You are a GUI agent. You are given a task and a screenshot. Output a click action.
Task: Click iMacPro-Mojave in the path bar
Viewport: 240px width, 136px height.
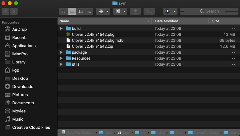(x=78, y=133)
